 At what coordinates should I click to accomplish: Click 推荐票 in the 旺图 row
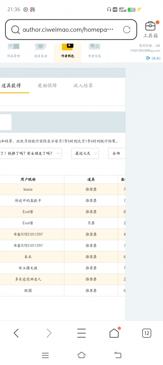tap(91, 290)
